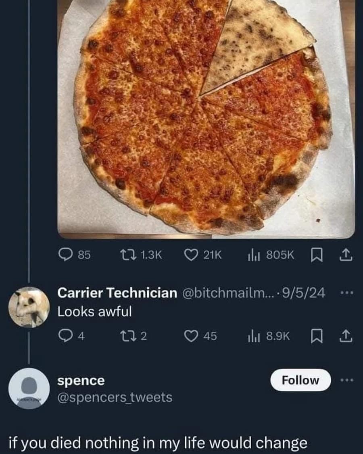The height and width of the screenshot is (454, 363).
Task: Click Carrier Technician's profile avatar
Action: pos(29,307)
